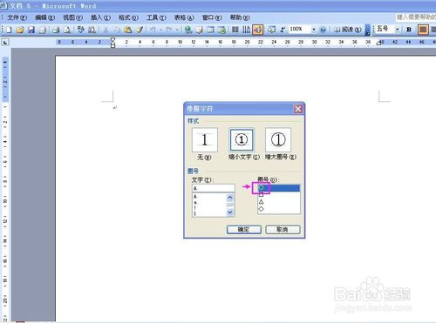Viewport: 436px width, 323px height.
Task: Select the 无 (none) enclose style
Action: (205, 139)
